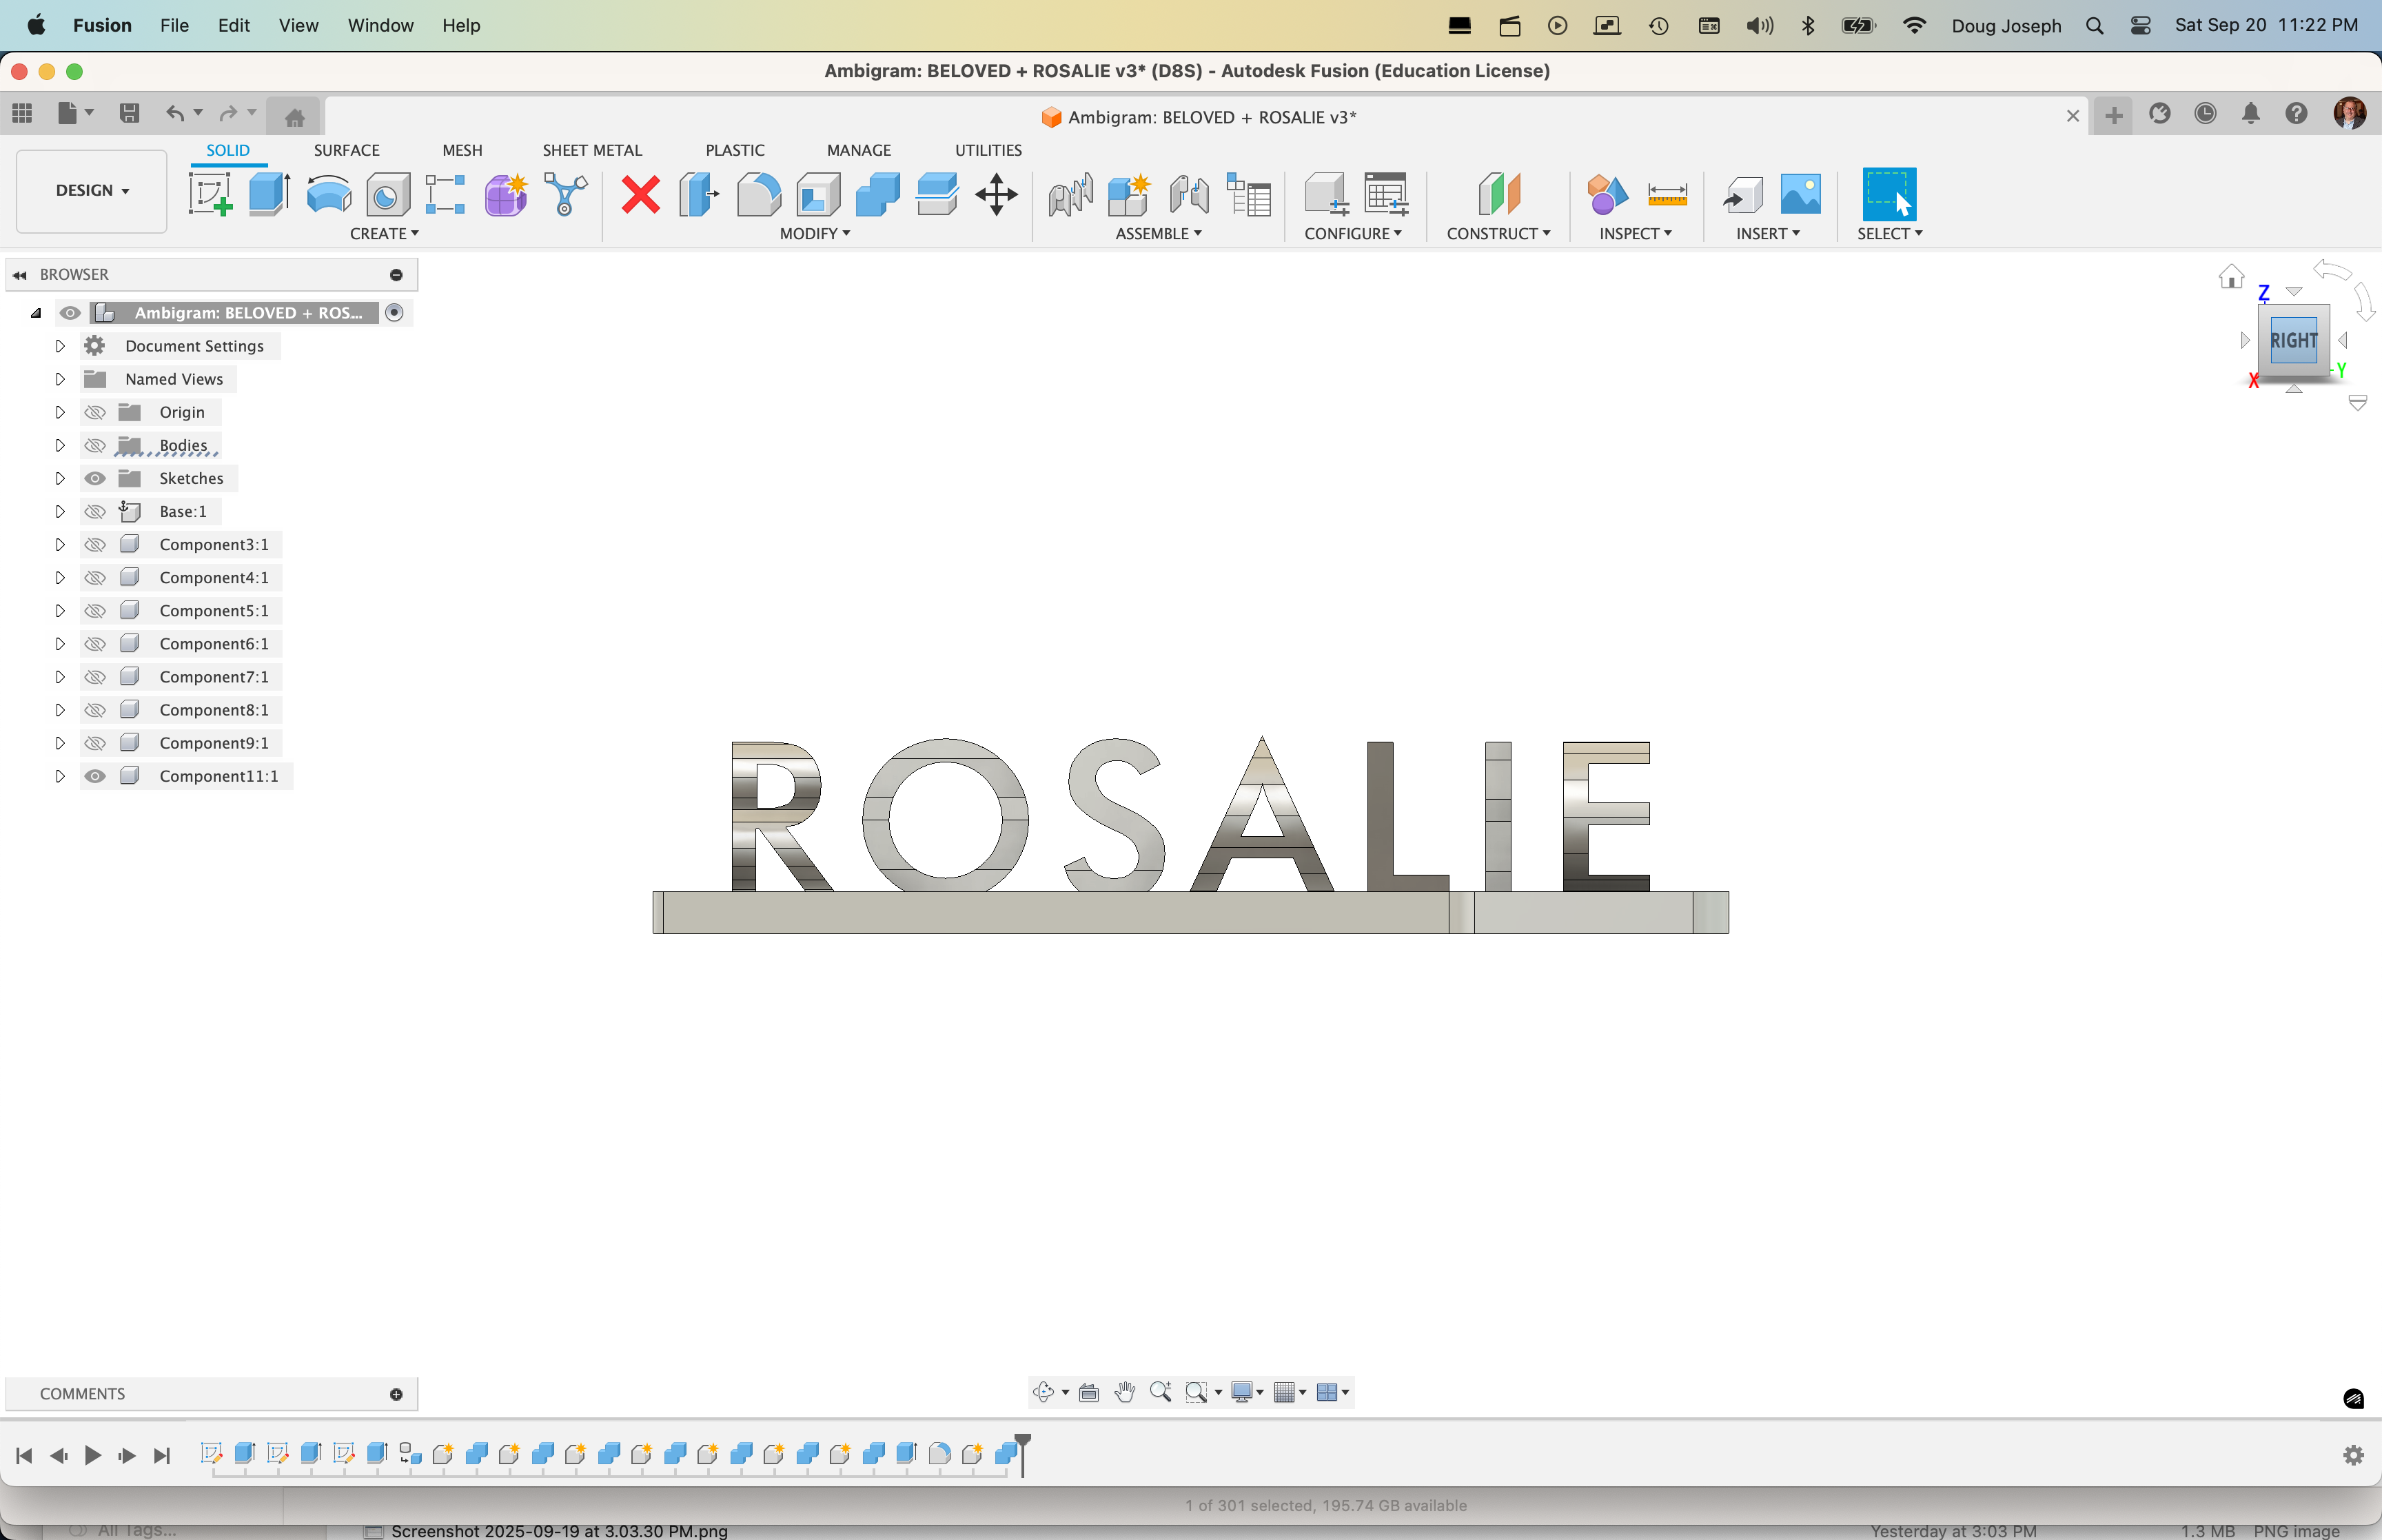Open the MODIFY dropdown menu

(815, 233)
